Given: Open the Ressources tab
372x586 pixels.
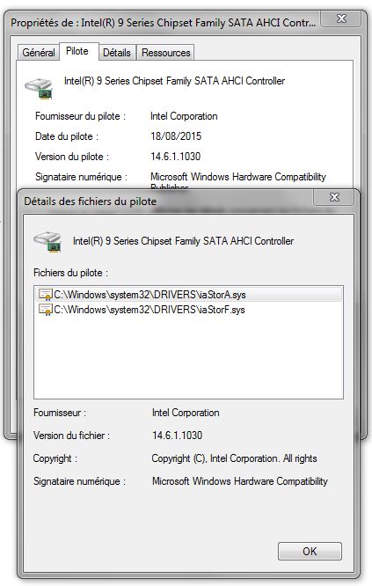Looking at the screenshot, I should tap(166, 52).
